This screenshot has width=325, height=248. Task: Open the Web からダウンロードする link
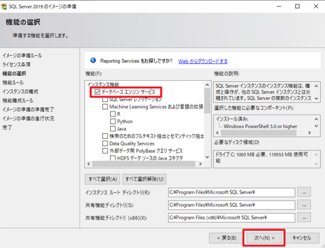point(203,61)
